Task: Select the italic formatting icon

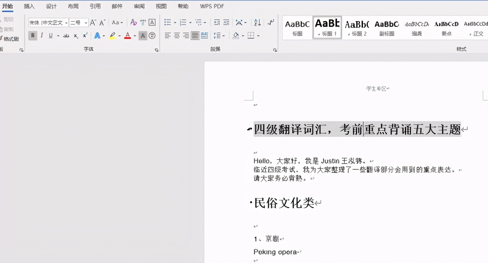Action: click(41, 36)
